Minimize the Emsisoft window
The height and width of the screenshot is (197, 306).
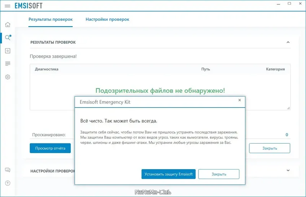coord(278,4)
